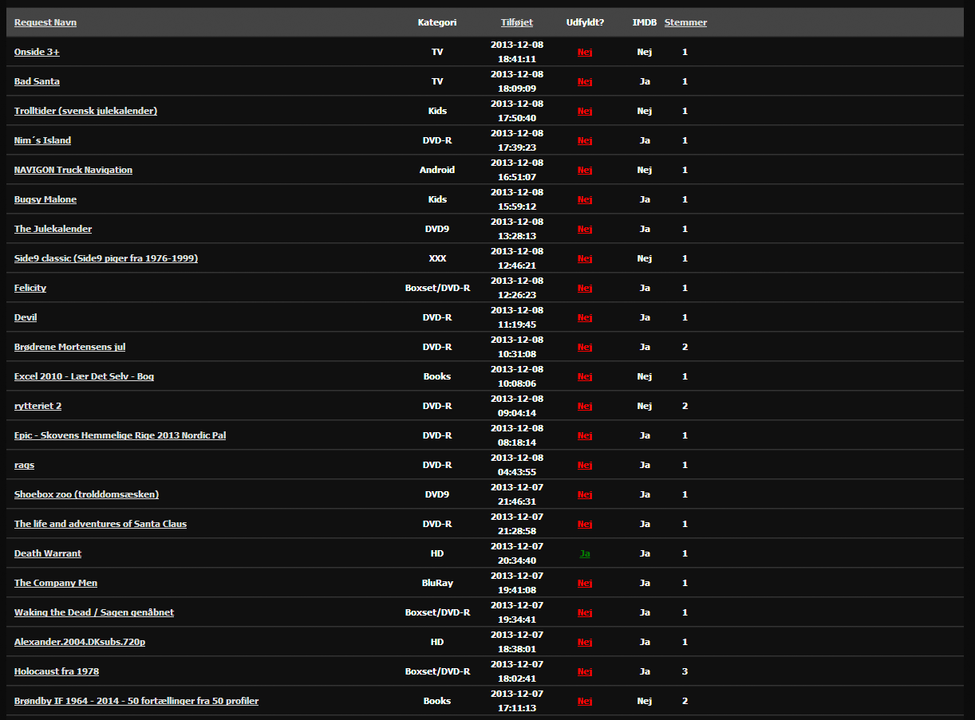Click Nej fulfilled status for Onside 3+
The image size is (975, 720).
pos(585,52)
